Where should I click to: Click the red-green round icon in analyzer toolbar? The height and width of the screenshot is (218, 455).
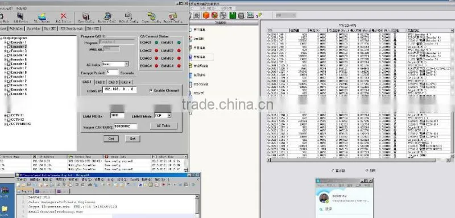coord(214,15)
